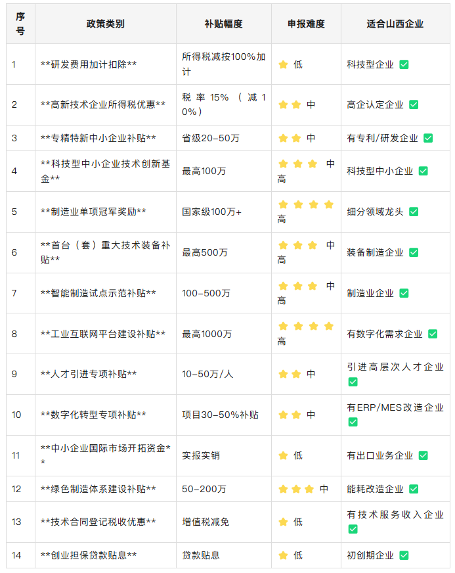Click the 申报难度 column header
The width and height of the screenshot is (455, 573).
click(306, 24)
